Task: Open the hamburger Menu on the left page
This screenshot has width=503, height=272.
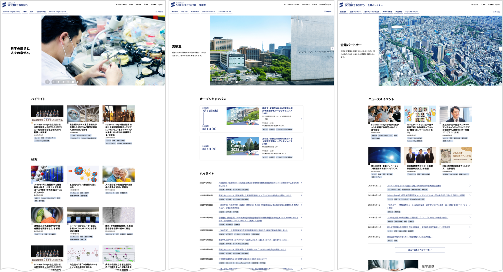Action: (159, 12)
